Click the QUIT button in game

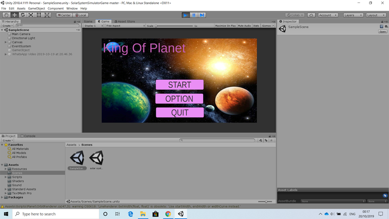pos(179,112)
